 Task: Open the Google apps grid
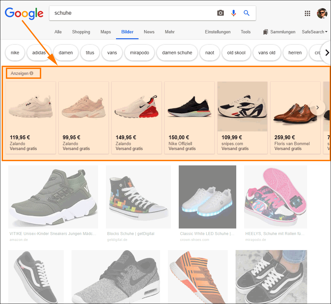click(307, 13)
